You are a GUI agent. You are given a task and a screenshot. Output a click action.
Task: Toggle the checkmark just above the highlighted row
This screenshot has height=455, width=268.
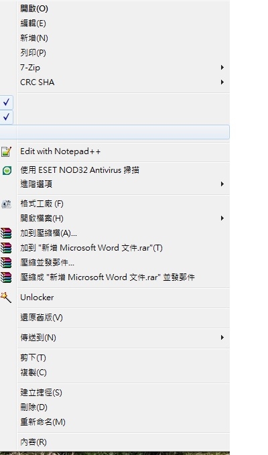[6, 117]
